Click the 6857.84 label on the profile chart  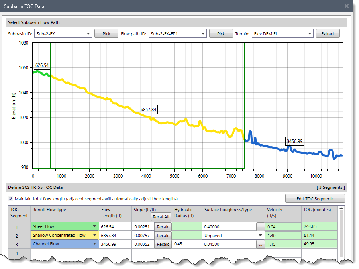(x=149, y=110)
